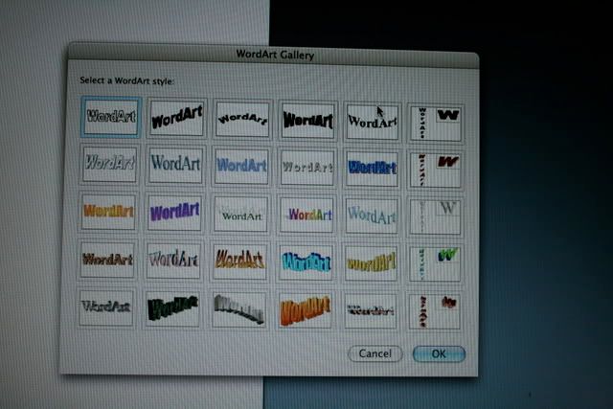The width and height of the screenshot is (613, 409).
Task: Click the Cancel button
Action: tap(375, 353)
